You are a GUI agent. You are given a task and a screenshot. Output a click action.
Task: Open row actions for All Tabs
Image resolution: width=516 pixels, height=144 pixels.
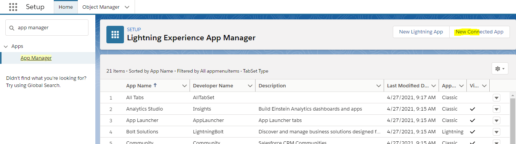496,98
